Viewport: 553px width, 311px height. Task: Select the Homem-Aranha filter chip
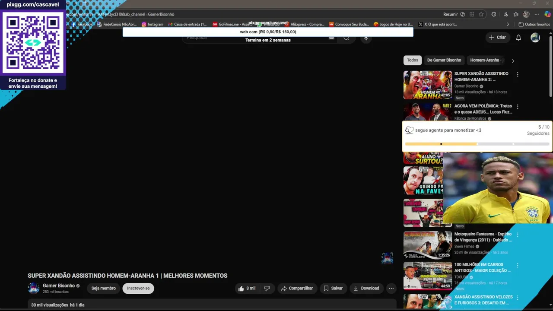pos(486,60)
